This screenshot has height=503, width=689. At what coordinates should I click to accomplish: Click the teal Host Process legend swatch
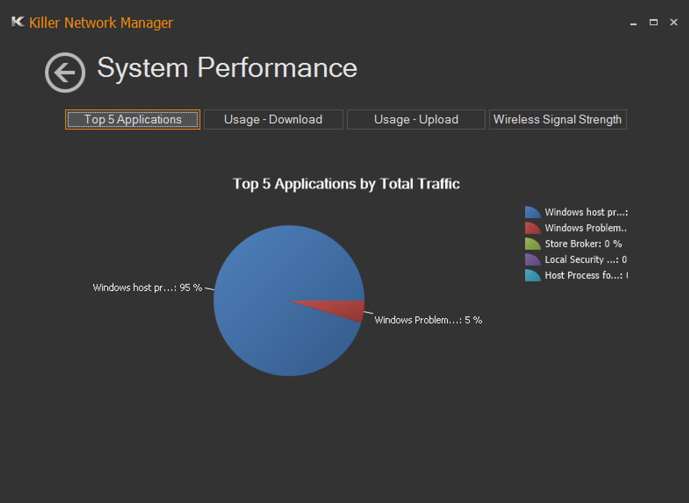tap(533, 276)
